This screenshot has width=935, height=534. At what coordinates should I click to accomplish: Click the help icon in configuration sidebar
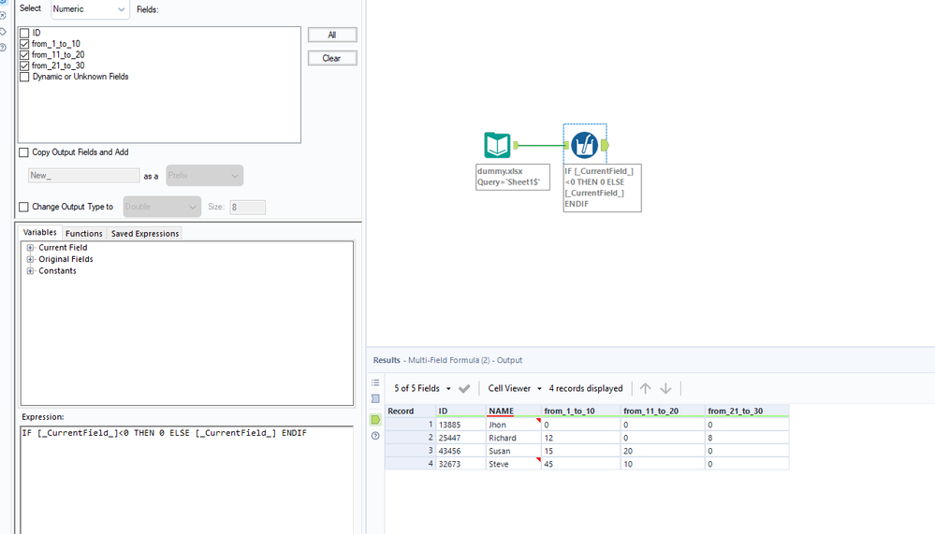point(3,48)
